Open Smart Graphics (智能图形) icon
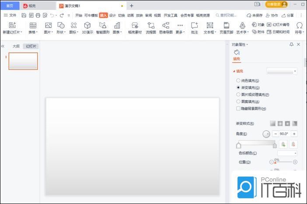Screen dimensions: 307x204 tap(103, 25)
